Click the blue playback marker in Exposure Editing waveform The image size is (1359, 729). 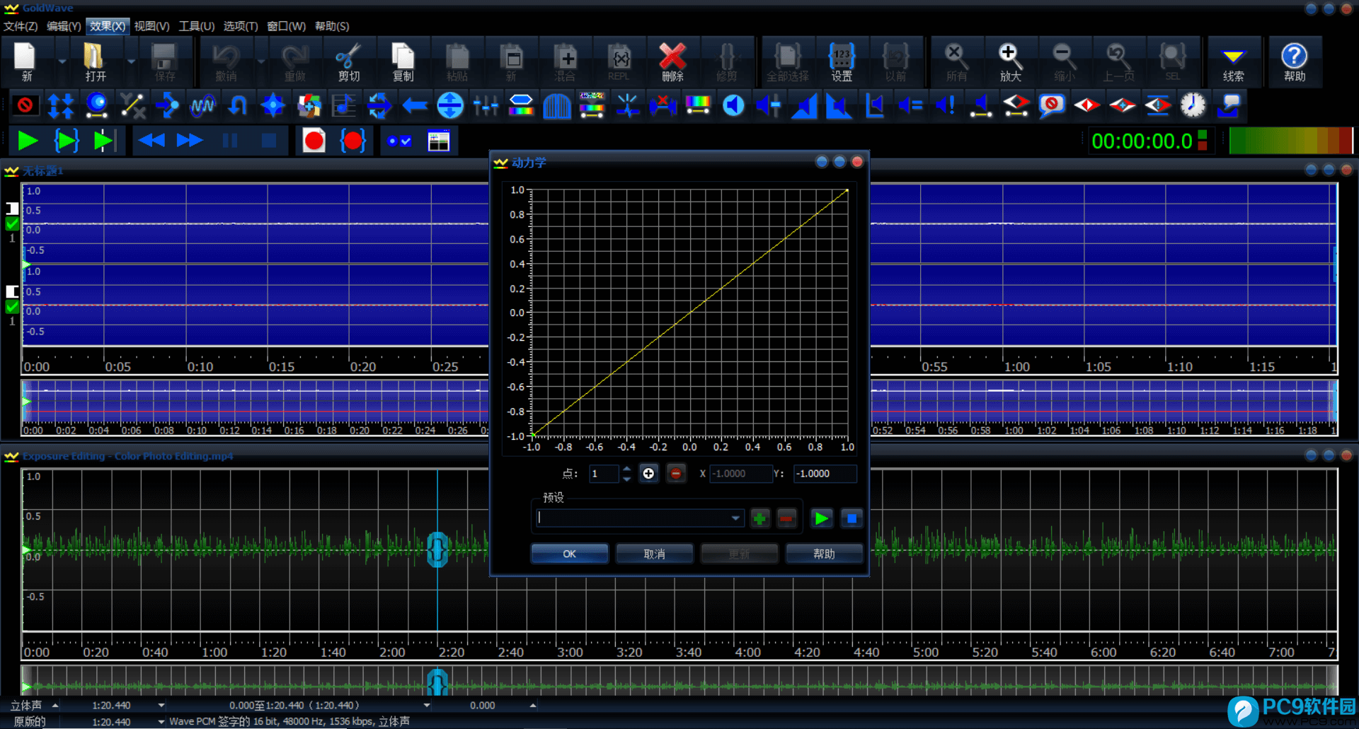pyautogui.click(x=437, y=549)
